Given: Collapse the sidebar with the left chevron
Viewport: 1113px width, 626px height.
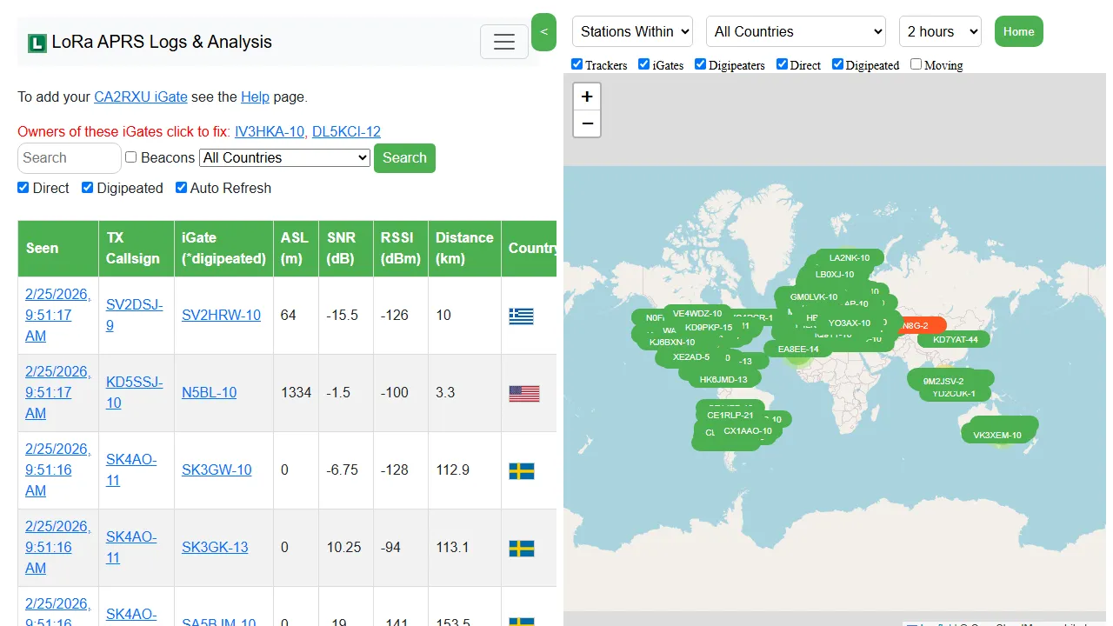Looking at the screenshot, I should point(543,31).
